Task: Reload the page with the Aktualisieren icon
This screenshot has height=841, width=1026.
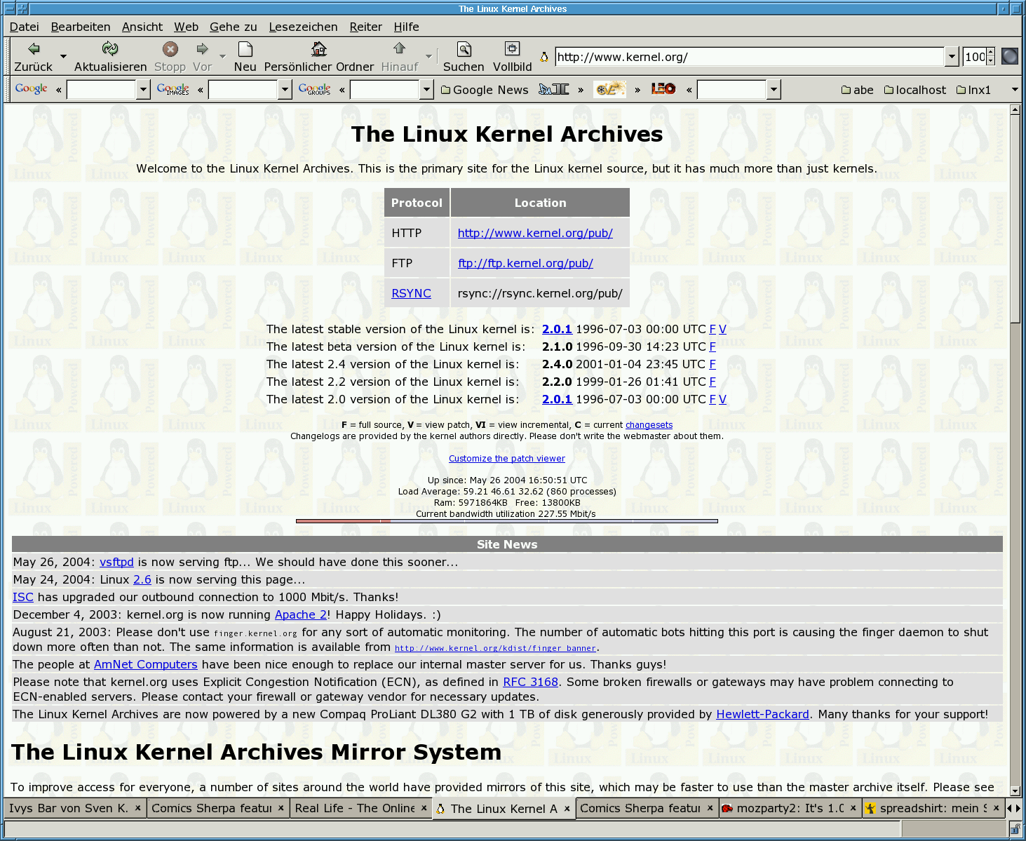Action: (110, 48)
